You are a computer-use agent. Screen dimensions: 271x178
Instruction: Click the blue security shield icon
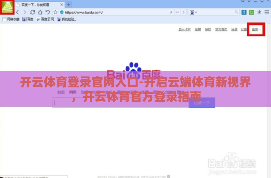point(62,12)
